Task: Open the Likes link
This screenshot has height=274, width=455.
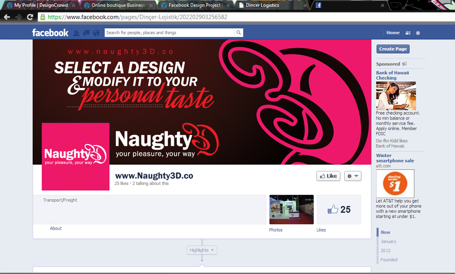Action: [x=321, y=230]
